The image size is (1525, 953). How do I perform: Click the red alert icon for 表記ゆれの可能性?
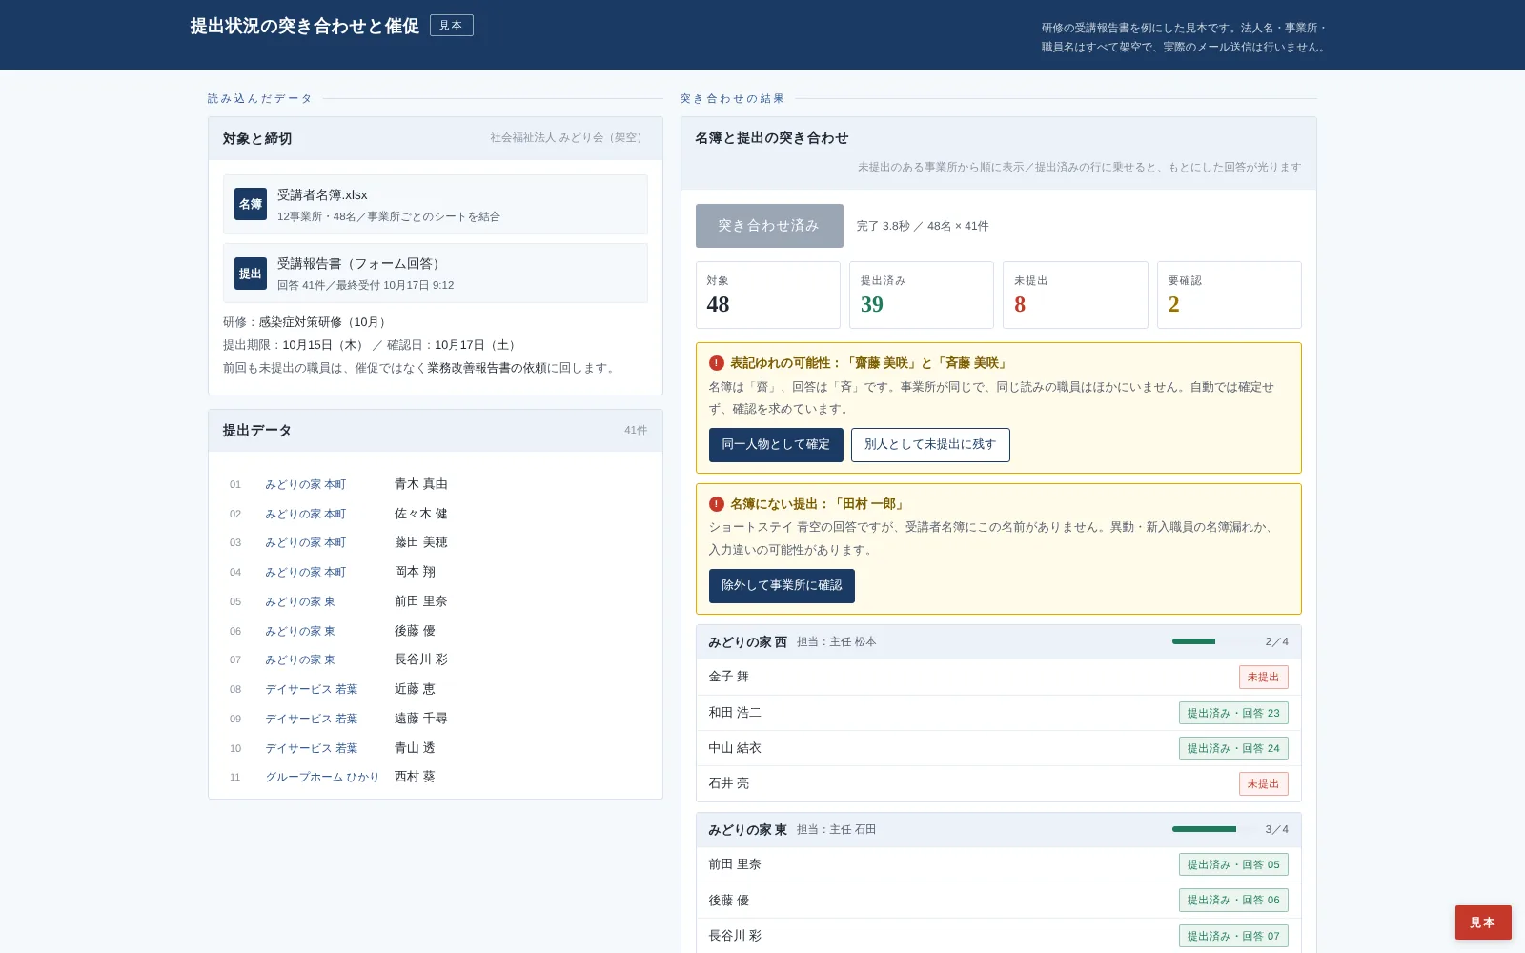[x=717, y=363]
